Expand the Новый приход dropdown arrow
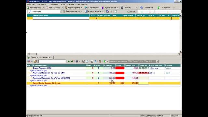Screen dimensions: 208x117 click(43, 8)
